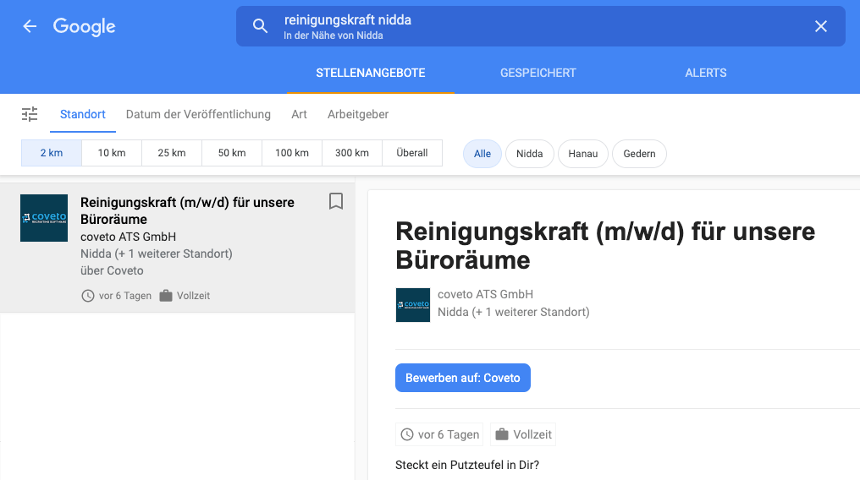Click the search field 'reinigungskraft nidda'

click(x=540, y=26)
